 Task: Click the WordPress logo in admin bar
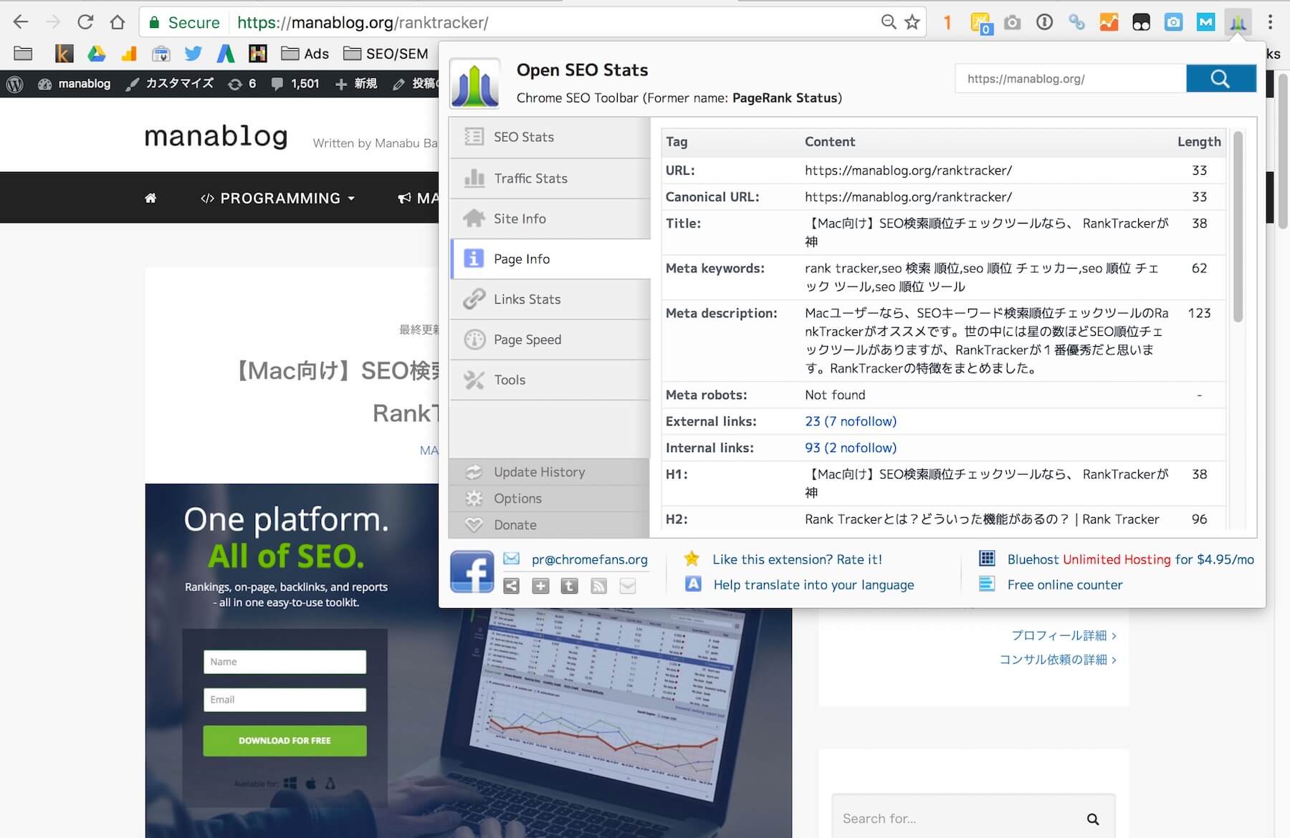coord(15,84)
